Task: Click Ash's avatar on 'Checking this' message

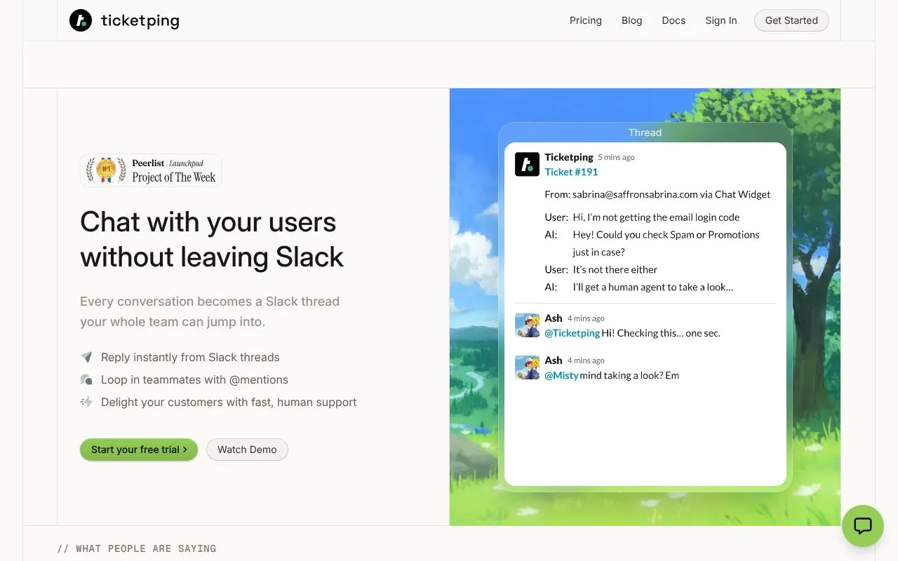Action: coord(527,325)
